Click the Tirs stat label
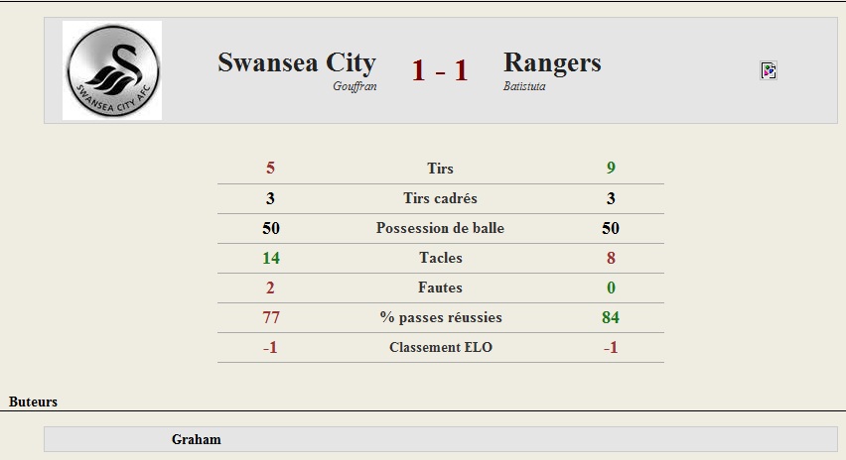Viewport: 846px width, 460px height. tap(440, 169)
